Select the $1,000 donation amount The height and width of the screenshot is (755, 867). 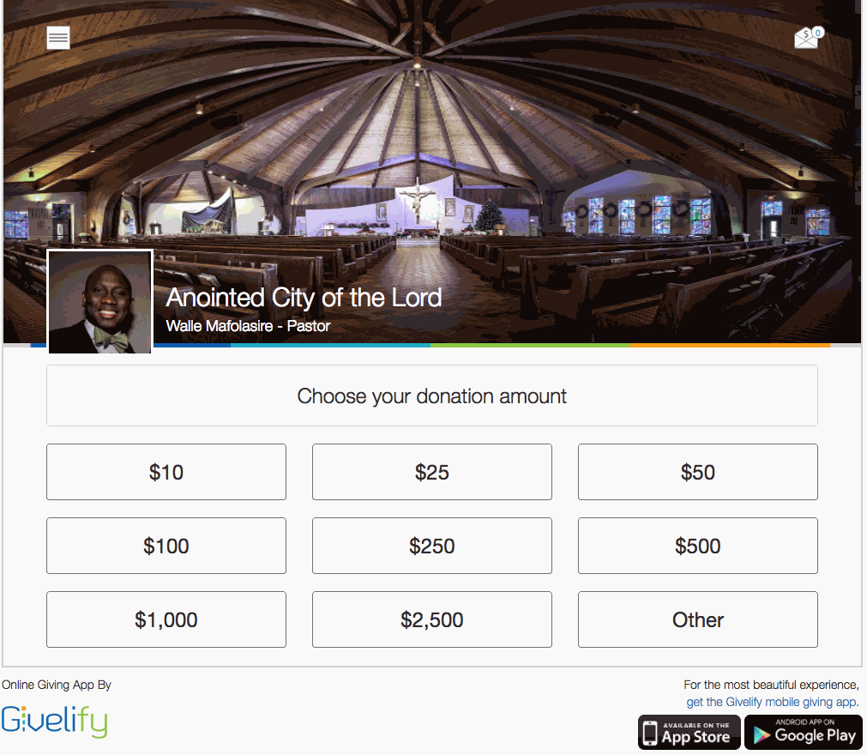(166, 619)
